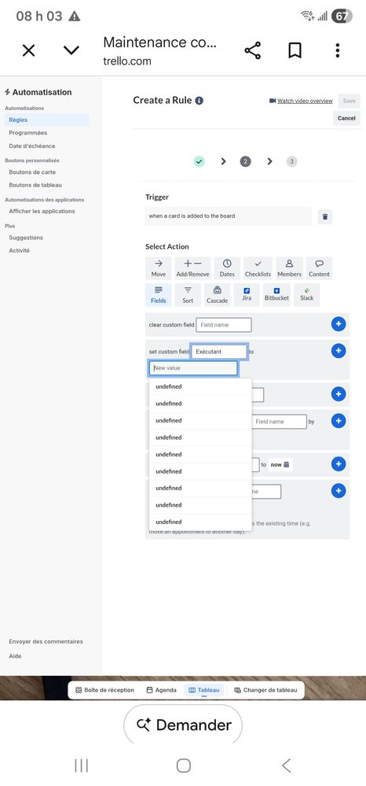
Task: Collapse the browser tab with chevron
Action: (x=71, y=50)
